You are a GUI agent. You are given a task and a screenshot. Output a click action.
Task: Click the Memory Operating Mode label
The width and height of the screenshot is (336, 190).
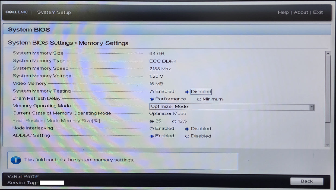click(42, 106)
